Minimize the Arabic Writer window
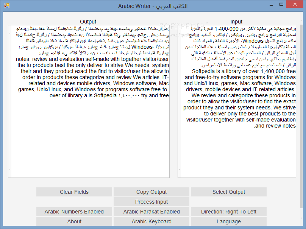The height and width of the screenshot is (229, 306). coord(271,5)
